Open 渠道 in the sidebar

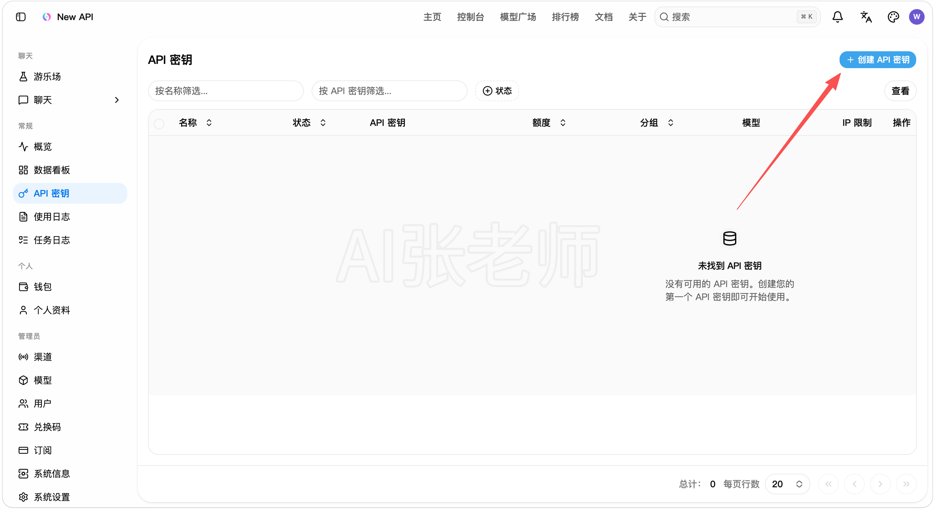[70, 357]
